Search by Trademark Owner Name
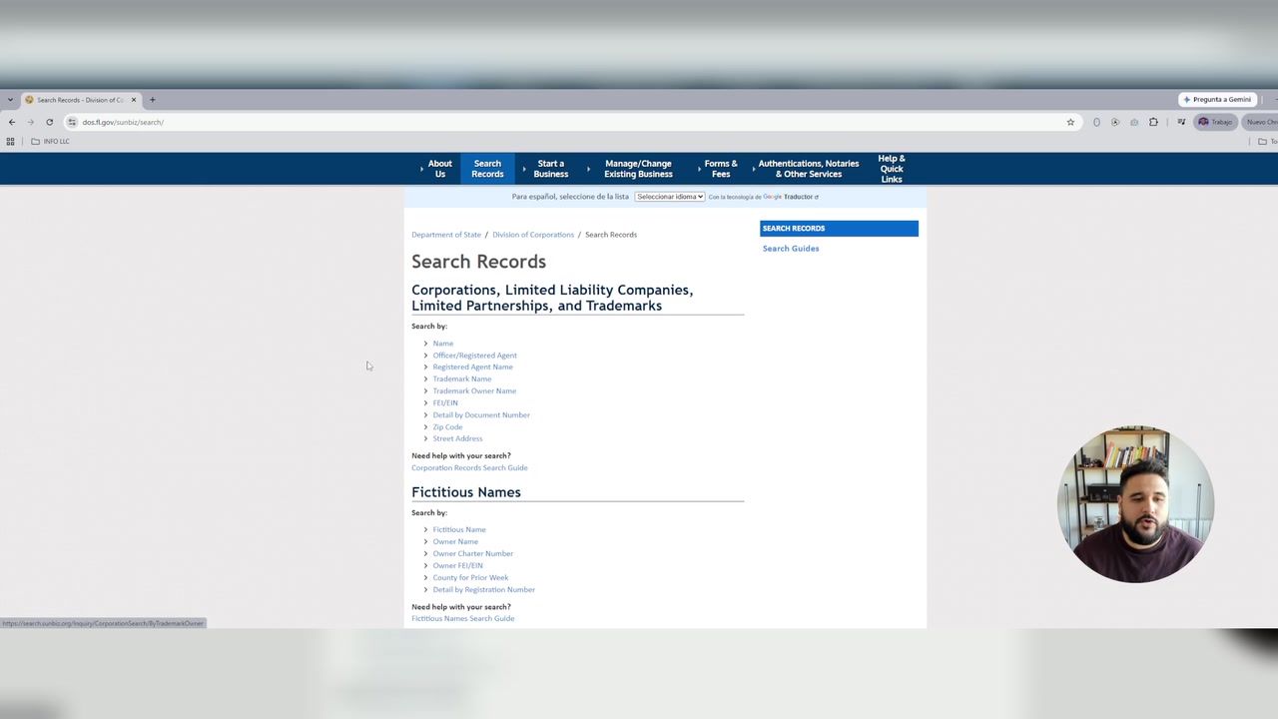The image size is (1278, 719). (x=474, y=391)
